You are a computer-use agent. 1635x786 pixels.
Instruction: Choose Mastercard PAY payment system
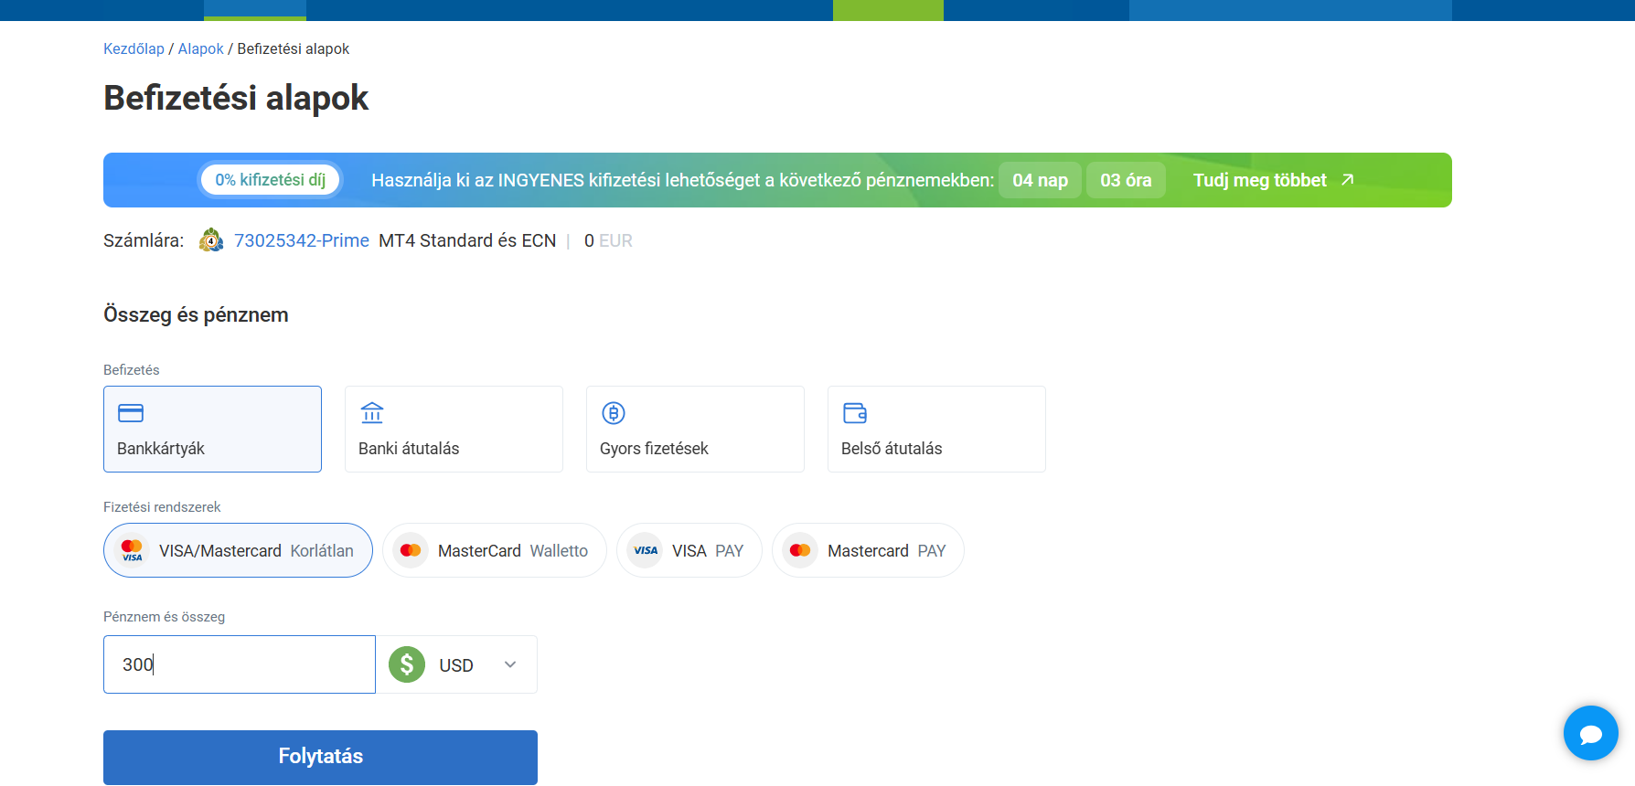coord(868,550)
